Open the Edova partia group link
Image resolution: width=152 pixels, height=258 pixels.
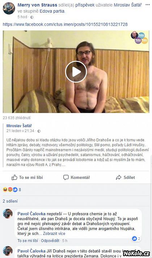[x=52, y=11]
